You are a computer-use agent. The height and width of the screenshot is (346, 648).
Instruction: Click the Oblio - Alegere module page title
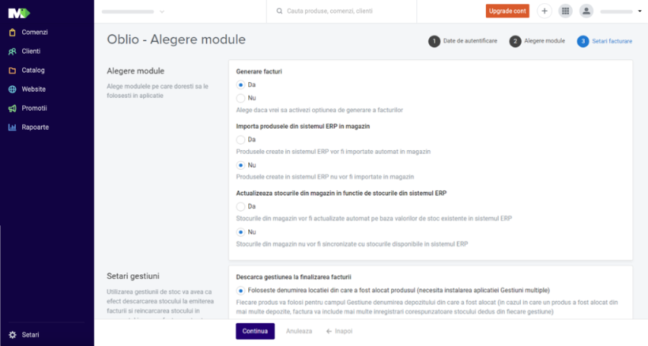pyautogui.click(x=176, y=39)
